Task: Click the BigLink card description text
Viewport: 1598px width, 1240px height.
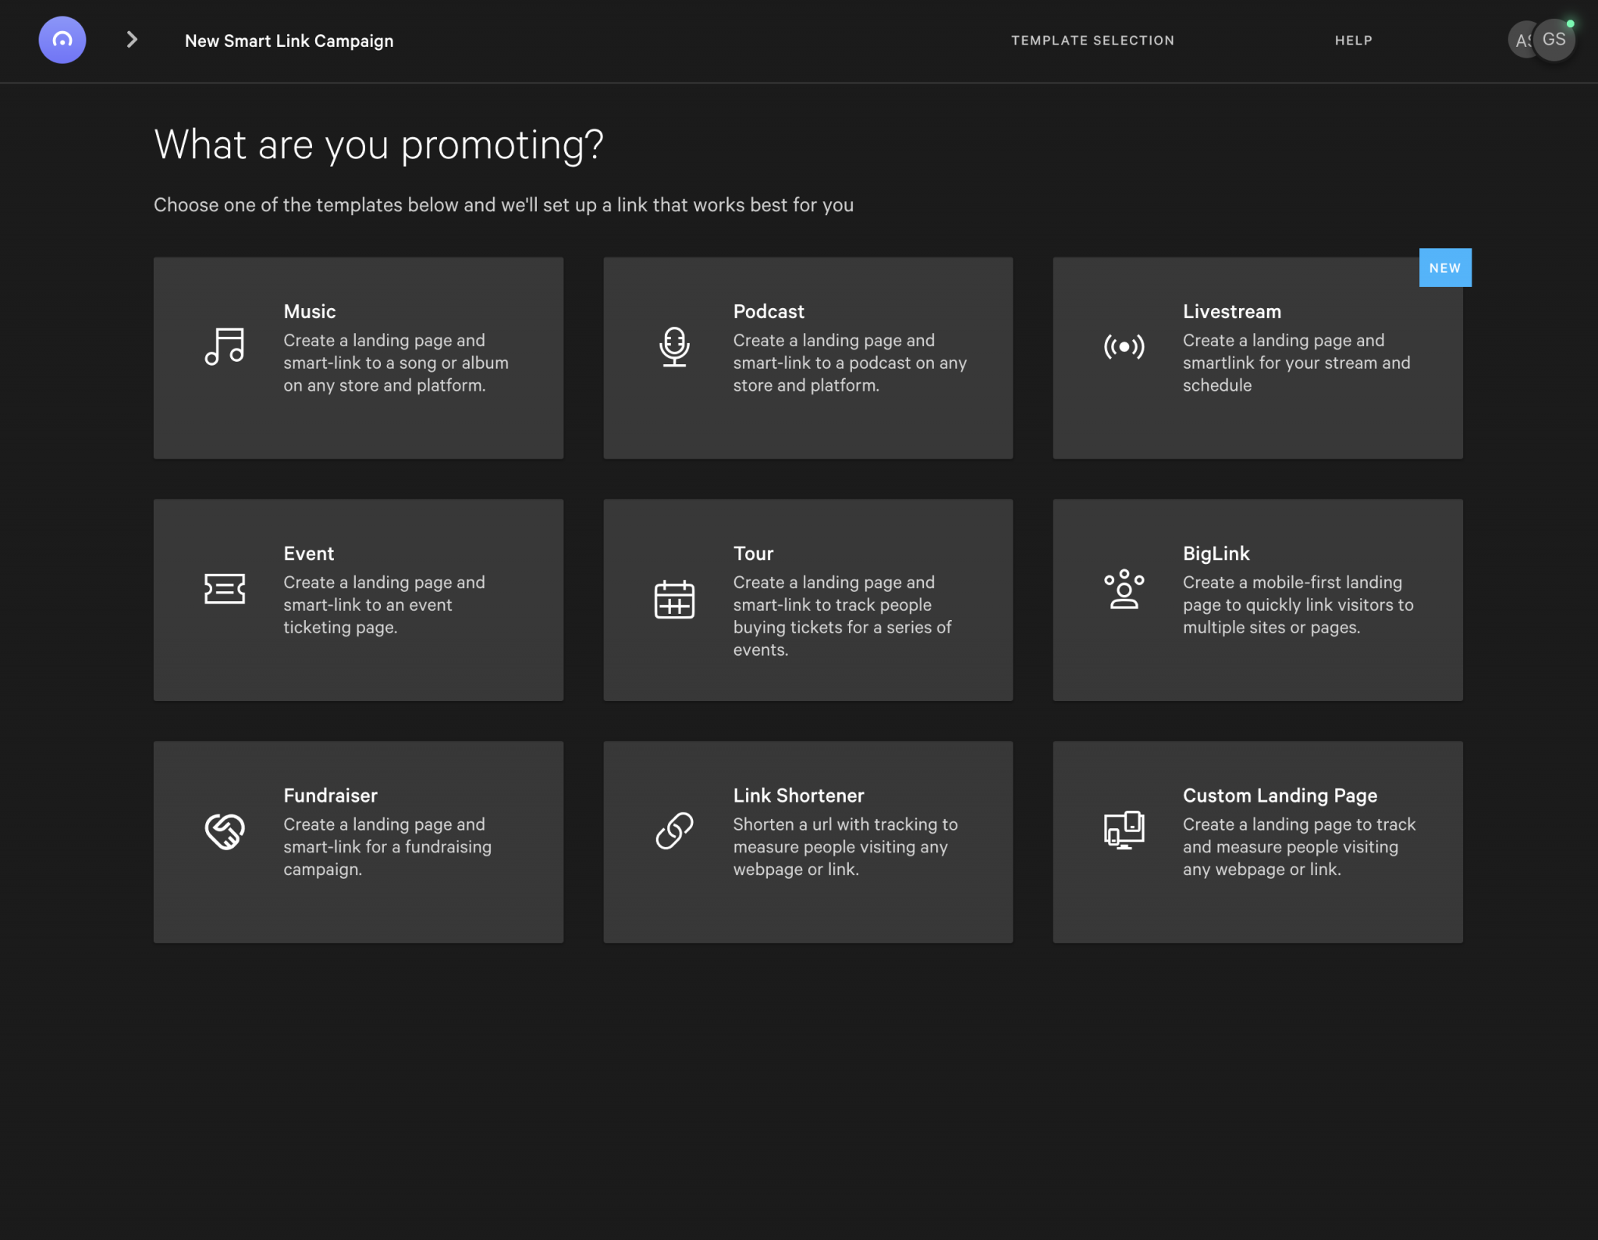Action: (x=1298, y=604)
